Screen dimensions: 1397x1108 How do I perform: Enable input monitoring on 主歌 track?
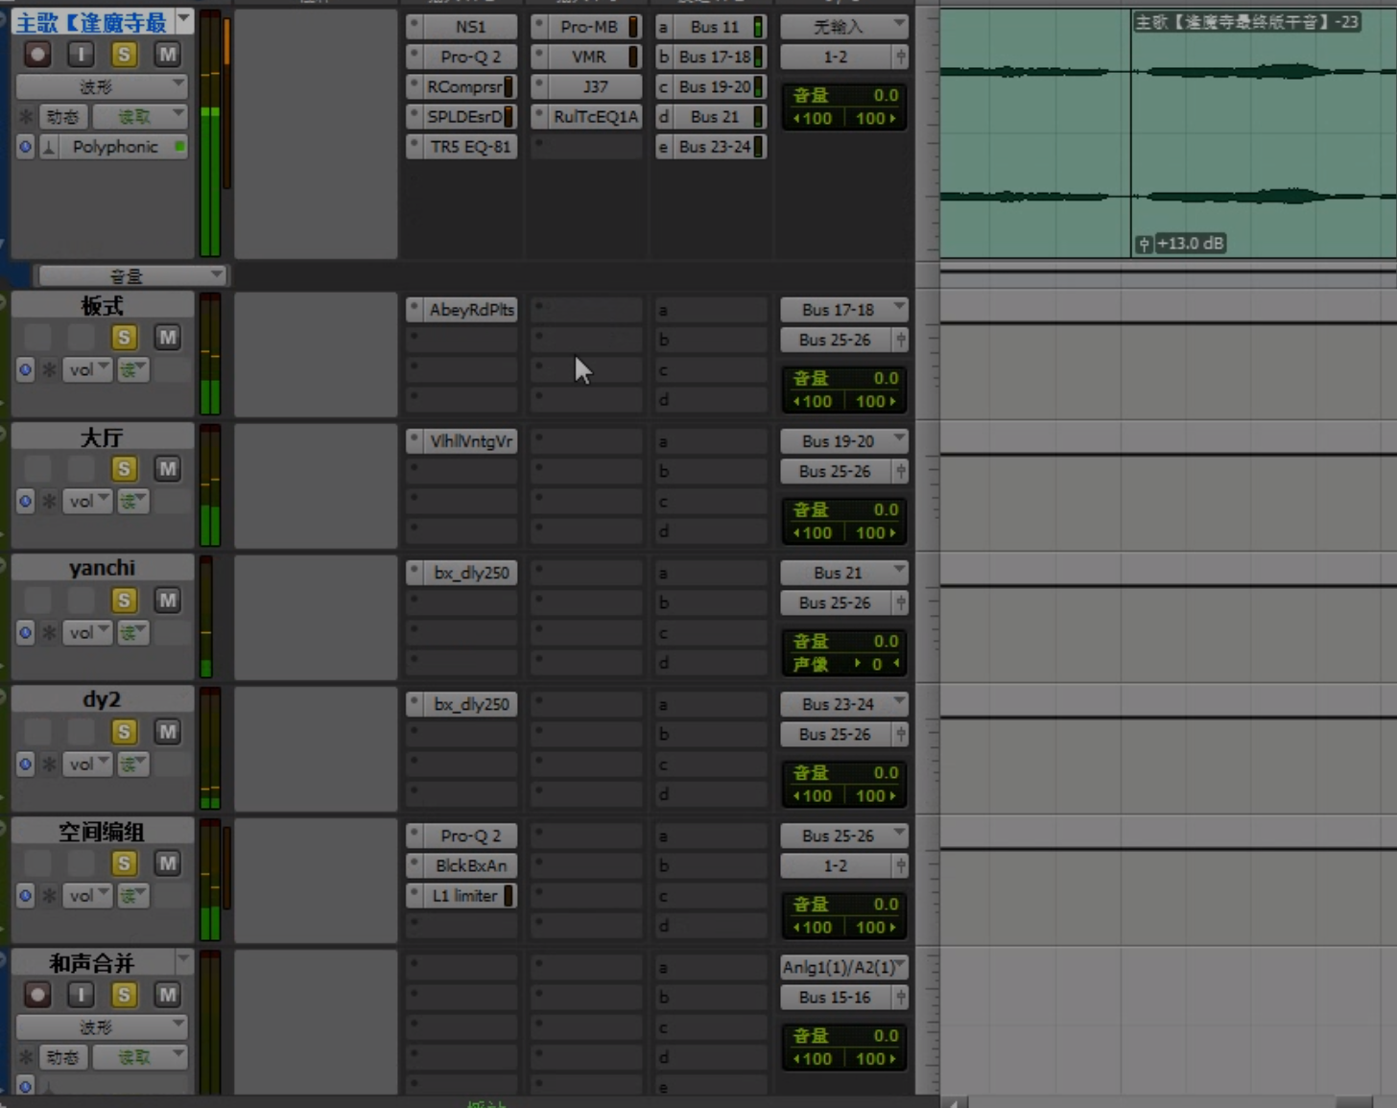(81, 55)
